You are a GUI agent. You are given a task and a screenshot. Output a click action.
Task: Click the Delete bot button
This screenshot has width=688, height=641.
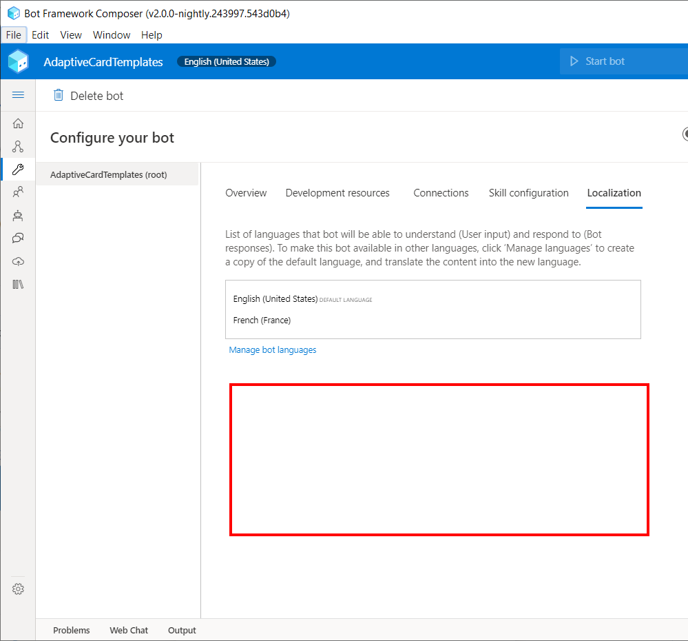point(88,95)
